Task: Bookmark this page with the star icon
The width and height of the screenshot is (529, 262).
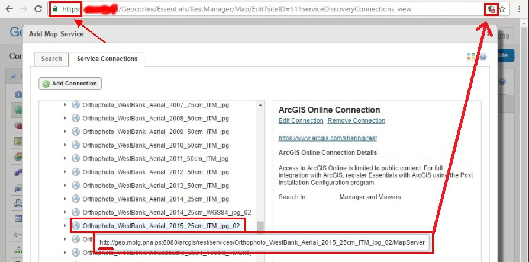Action: (502, 9)
